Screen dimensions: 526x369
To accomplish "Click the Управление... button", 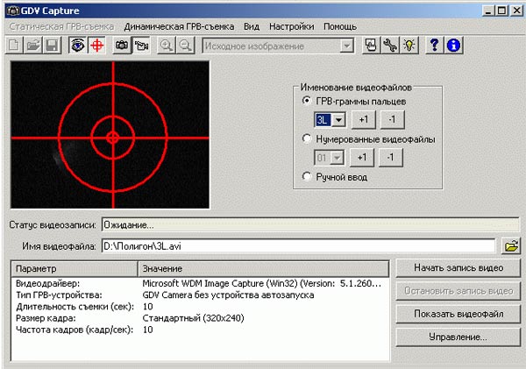I will click(x=458, y=337).
